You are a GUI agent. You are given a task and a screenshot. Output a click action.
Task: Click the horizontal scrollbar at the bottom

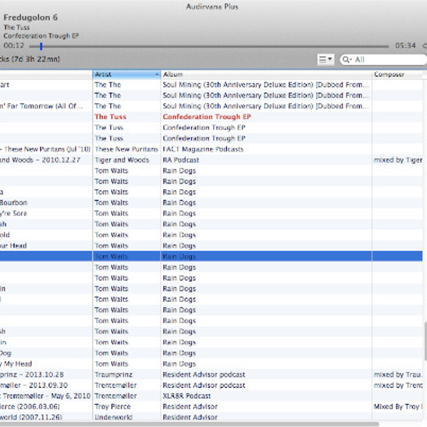pos(189,424)
